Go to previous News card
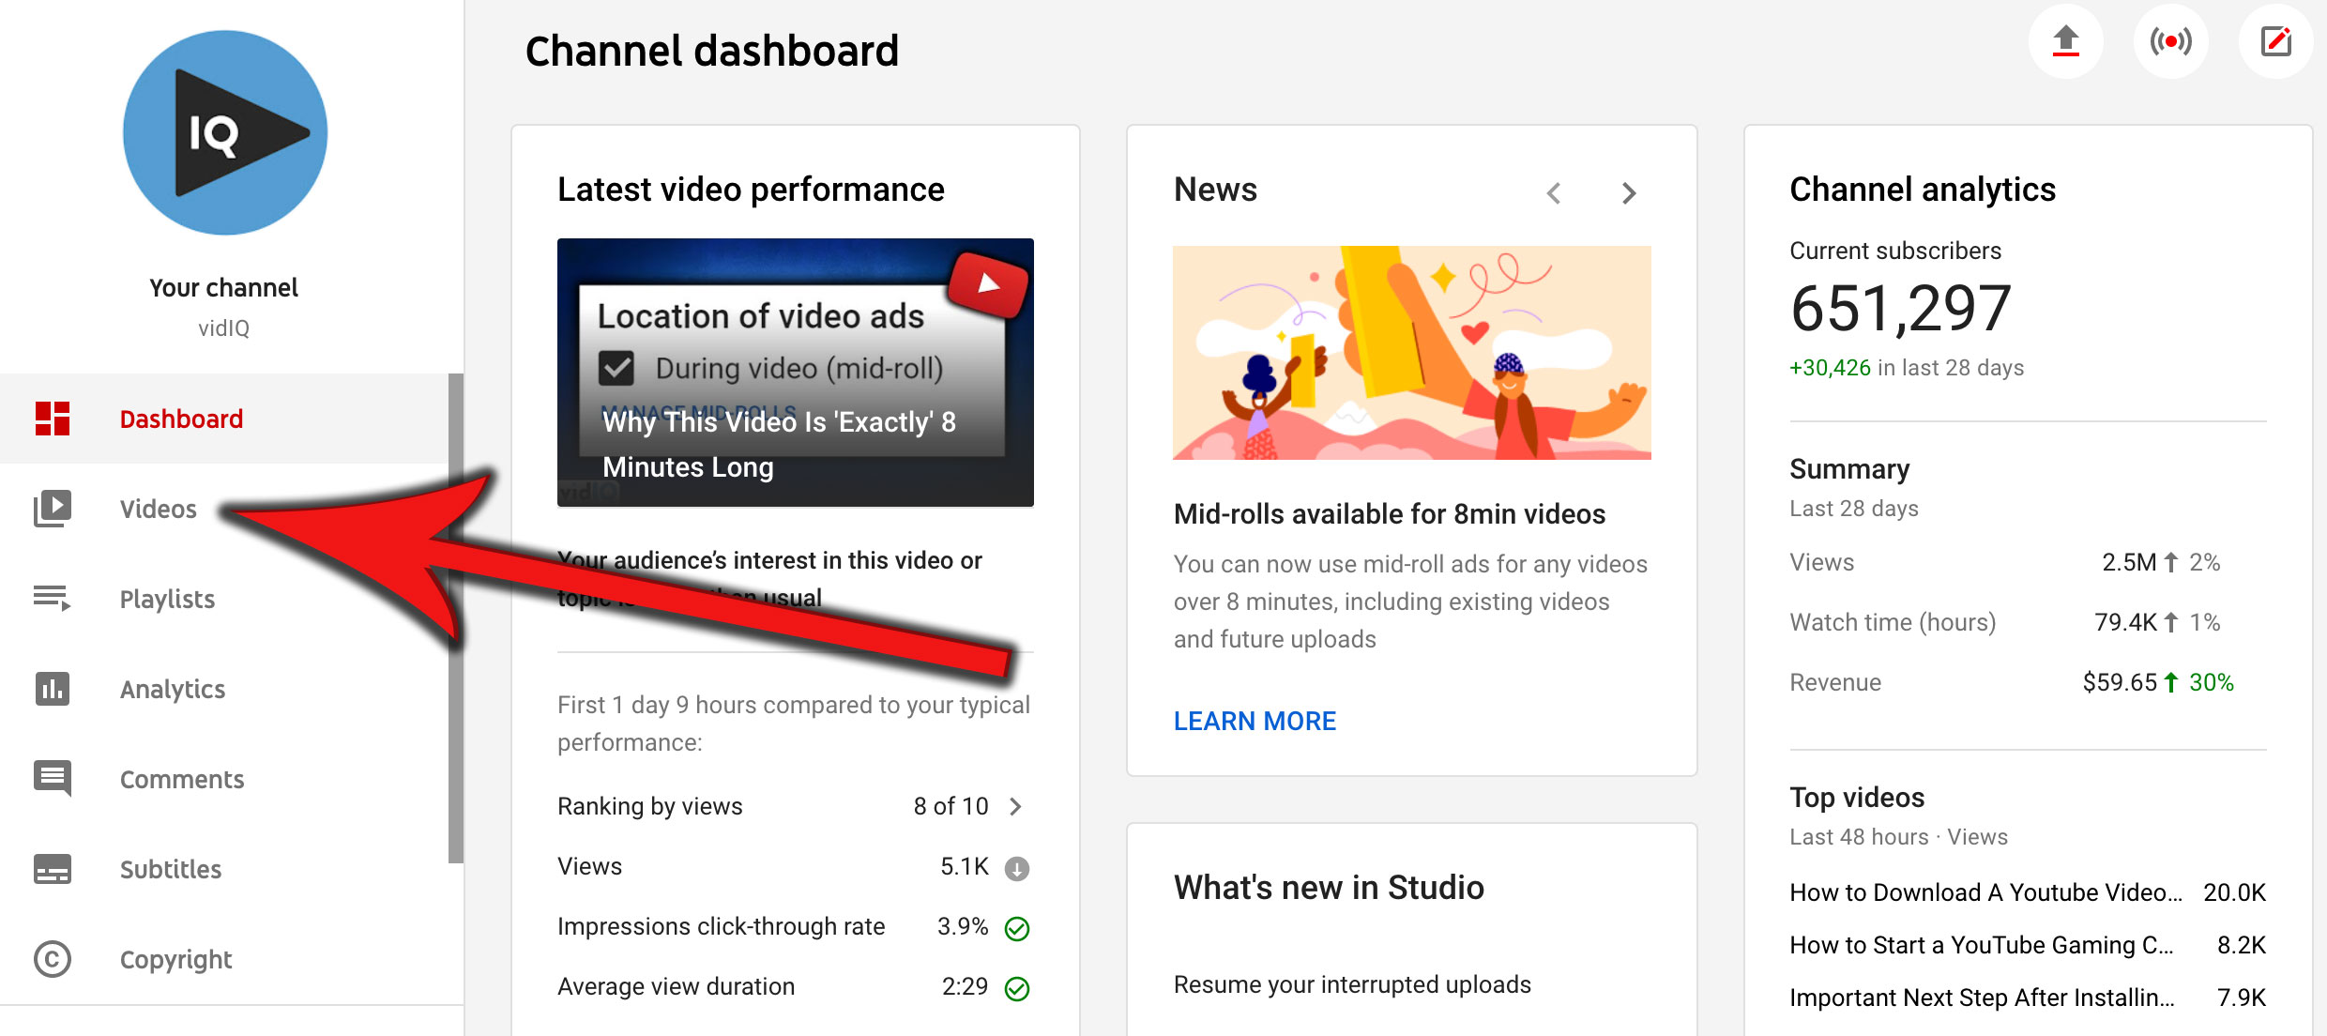 click(x=1554, y=193)
